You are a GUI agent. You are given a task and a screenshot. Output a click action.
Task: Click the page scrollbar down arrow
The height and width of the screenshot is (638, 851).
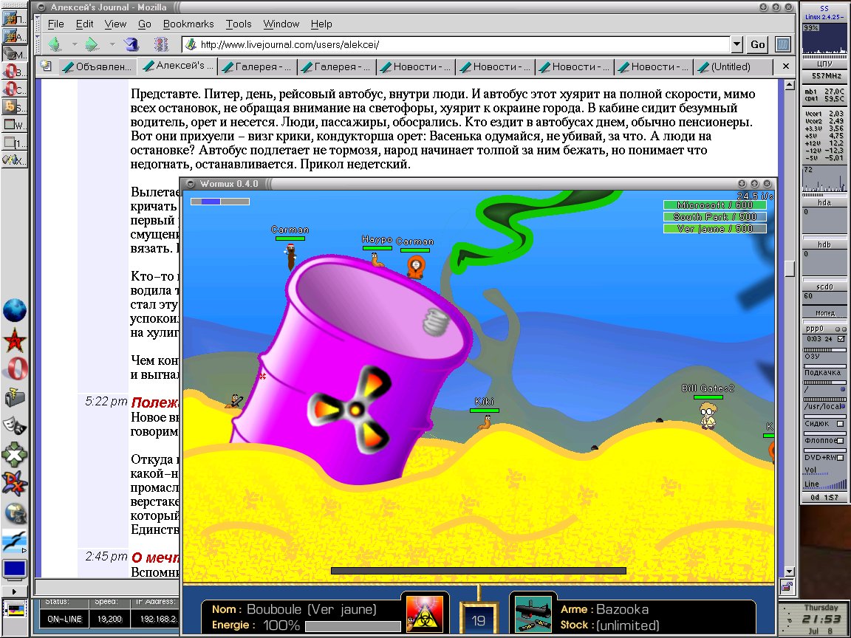tap(790, 572)
